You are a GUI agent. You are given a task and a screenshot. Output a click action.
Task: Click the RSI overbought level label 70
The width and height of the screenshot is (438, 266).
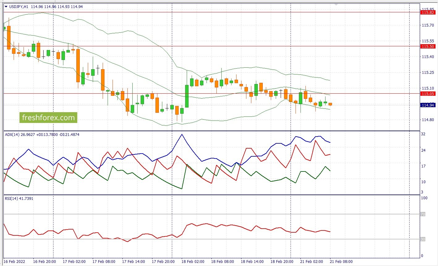point(423,214)
